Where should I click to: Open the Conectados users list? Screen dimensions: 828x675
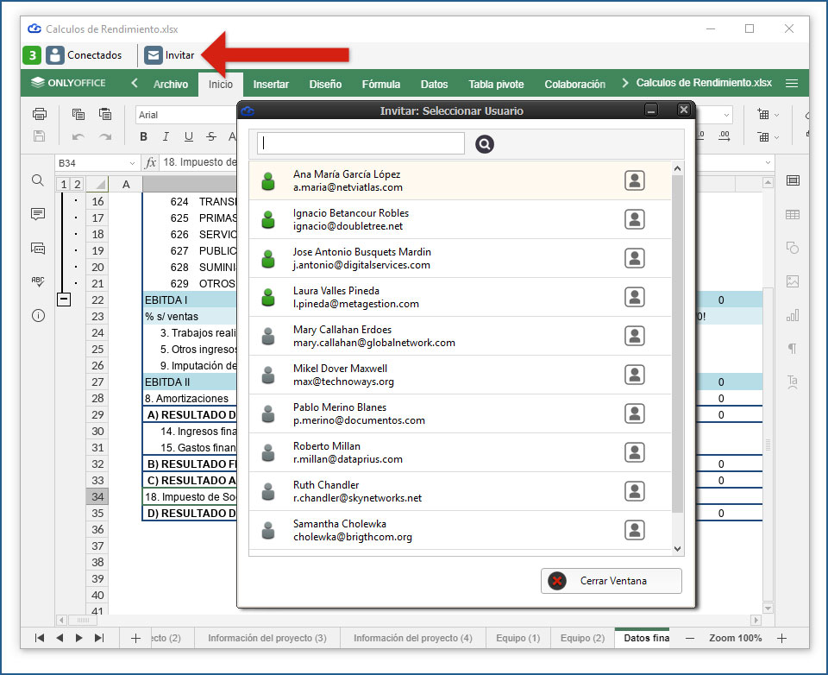point(84,55)
